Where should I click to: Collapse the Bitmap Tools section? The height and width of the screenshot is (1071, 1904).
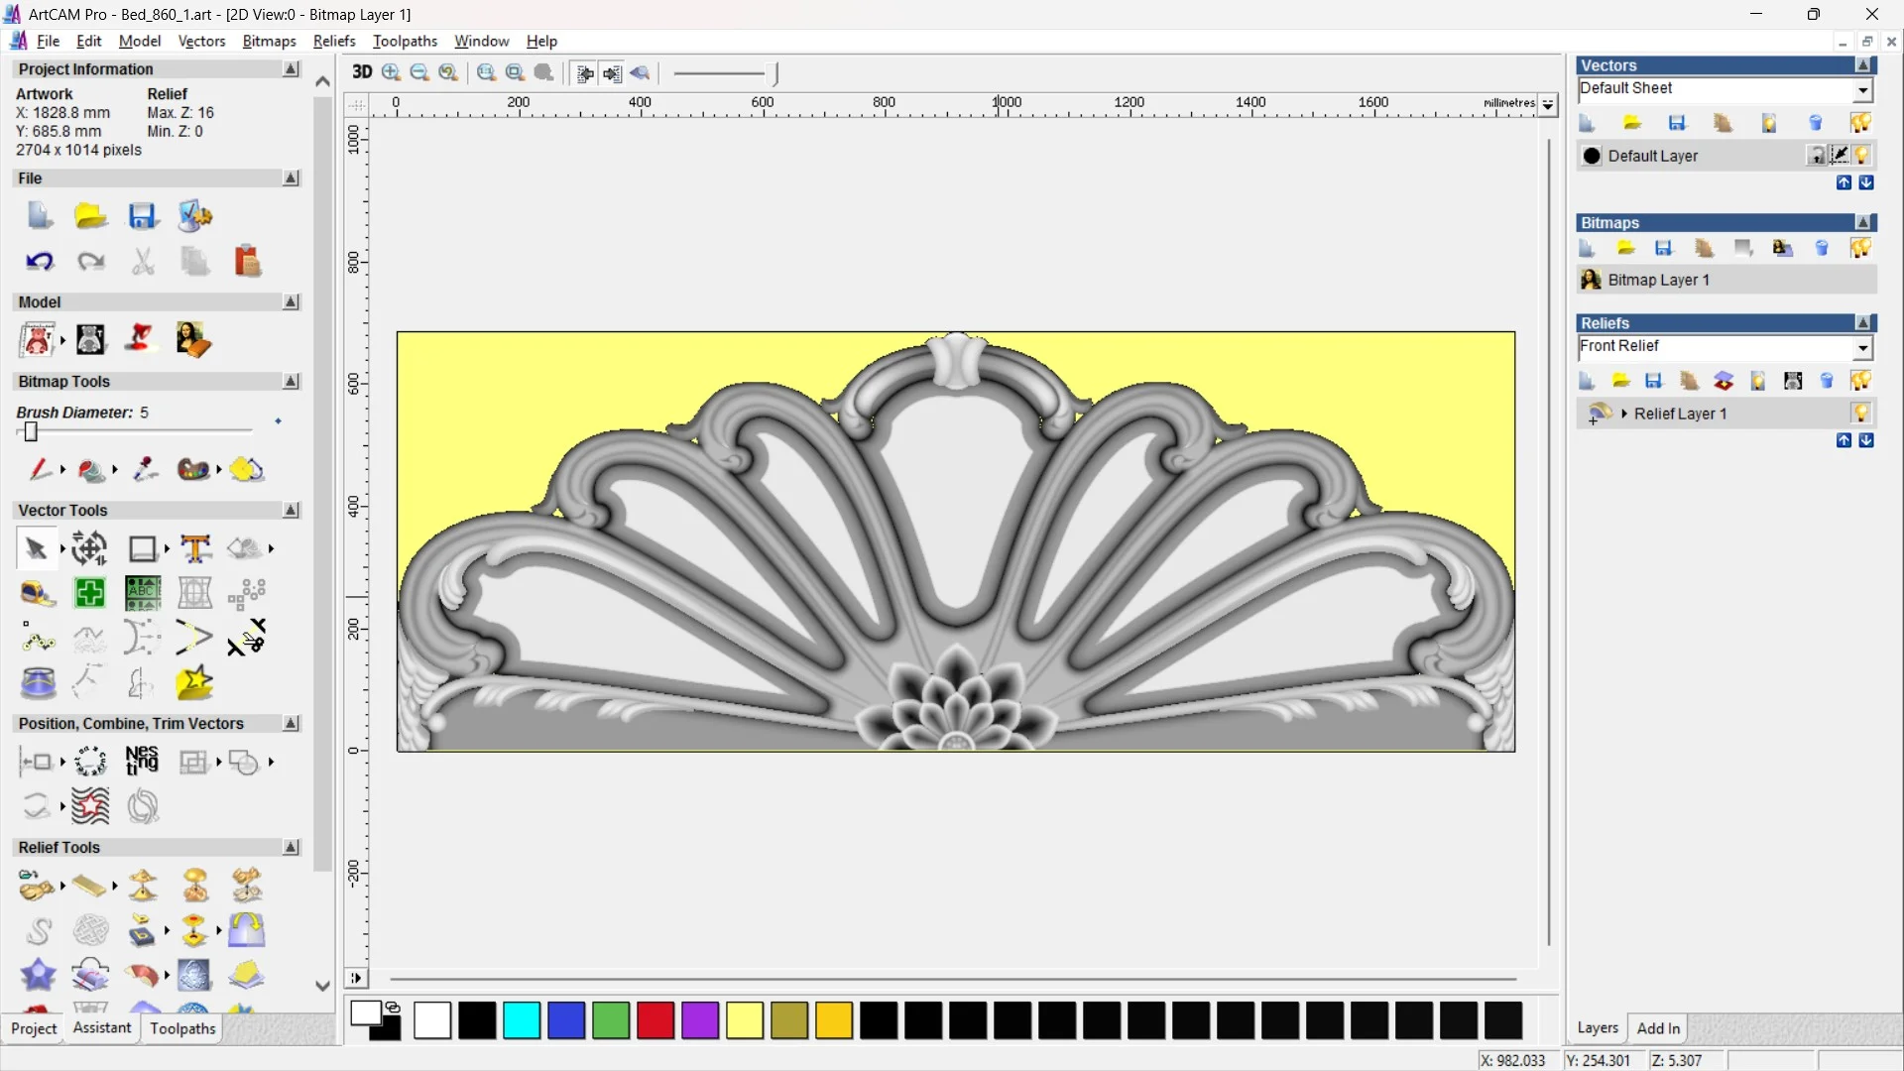click(291, 382)
